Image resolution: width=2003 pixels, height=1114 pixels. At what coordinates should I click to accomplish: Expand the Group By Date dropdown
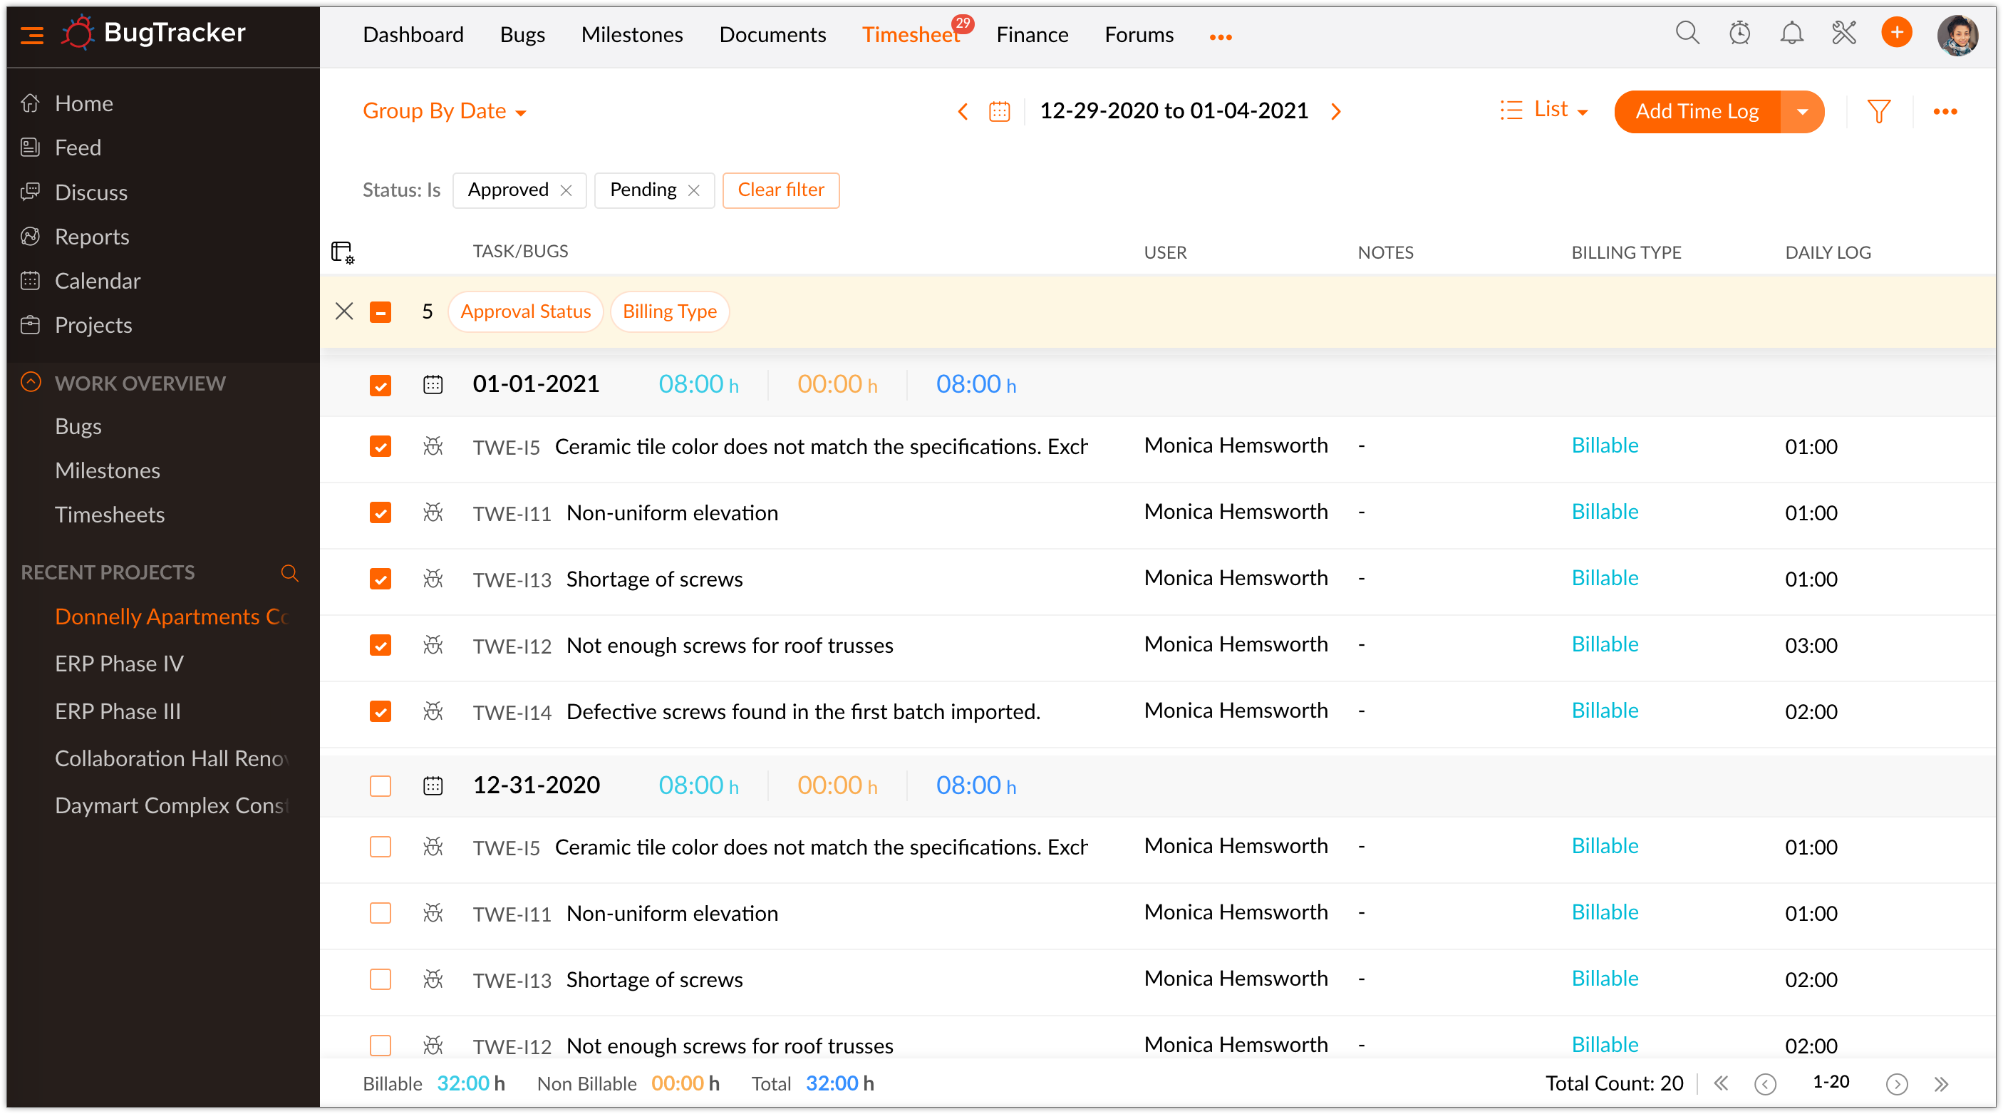[x=444, y=111]
